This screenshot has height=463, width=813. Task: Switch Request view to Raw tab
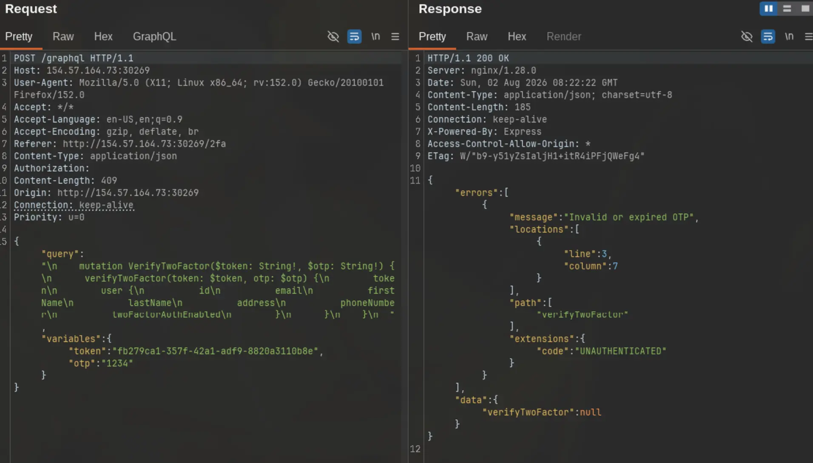coord(63,37)
